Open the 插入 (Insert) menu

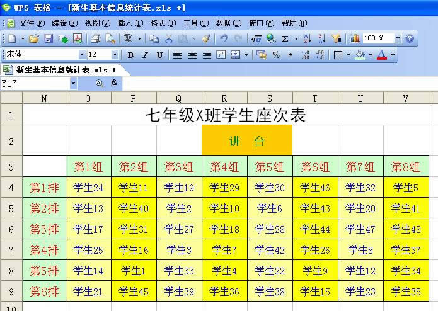tap(130, 23)
